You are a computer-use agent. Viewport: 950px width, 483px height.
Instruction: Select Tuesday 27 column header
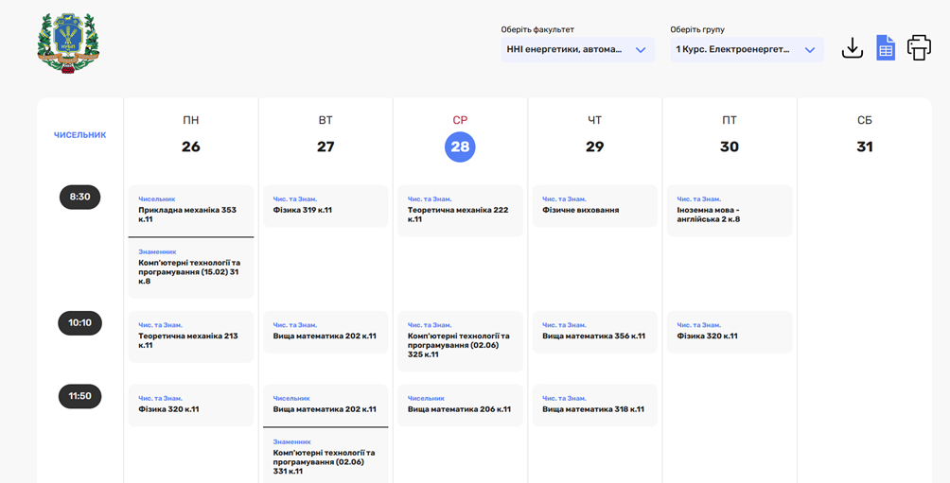(325, 134)
